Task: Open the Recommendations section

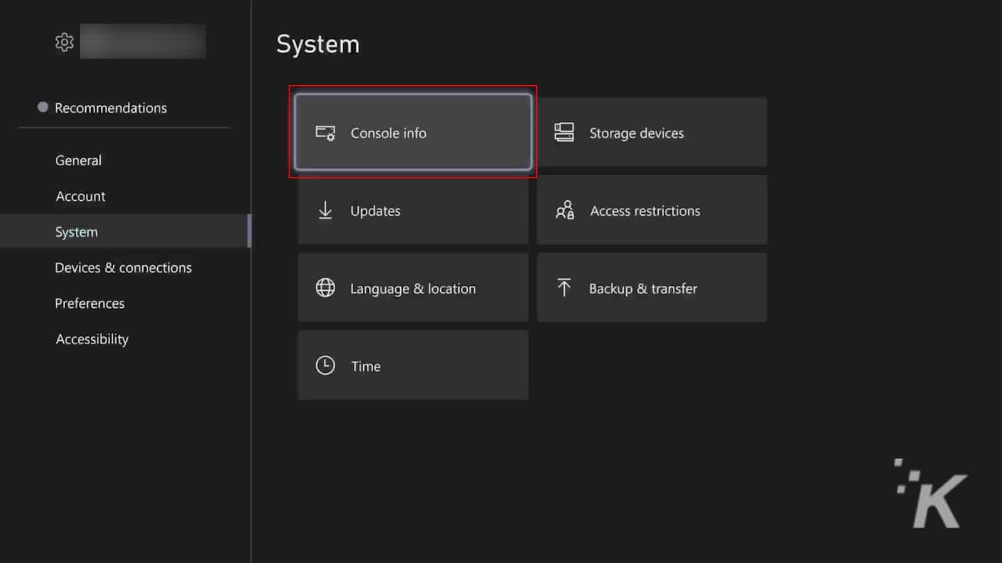Action: [x=111, y=108]
